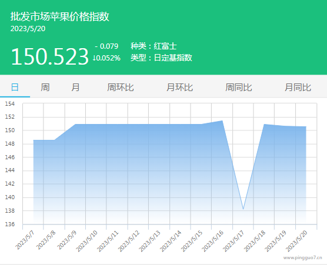Click the x-axis label 2023/5/14
The image size is (327, 265).
coord(171,241)
